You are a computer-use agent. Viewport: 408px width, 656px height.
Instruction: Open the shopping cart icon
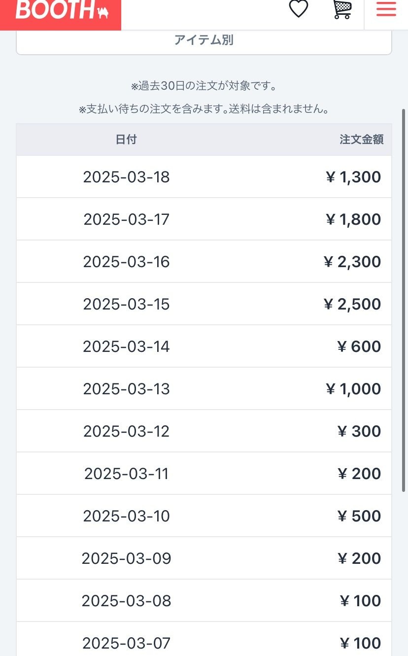(x=342, y=9)
